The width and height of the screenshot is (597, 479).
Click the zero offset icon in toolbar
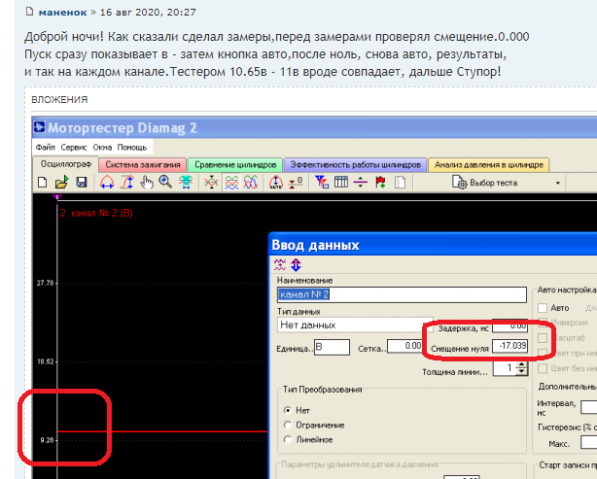tap(296, 183)
